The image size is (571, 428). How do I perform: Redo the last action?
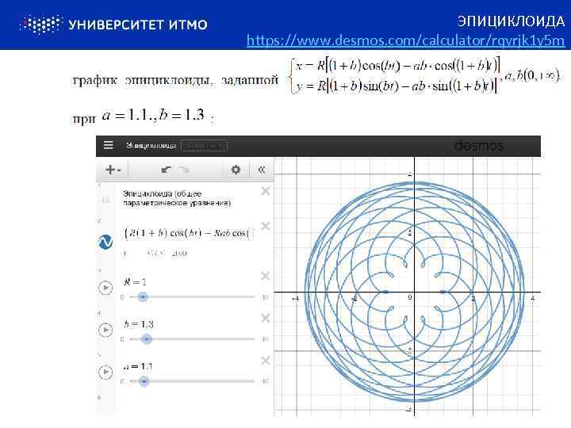click(184, 170)
